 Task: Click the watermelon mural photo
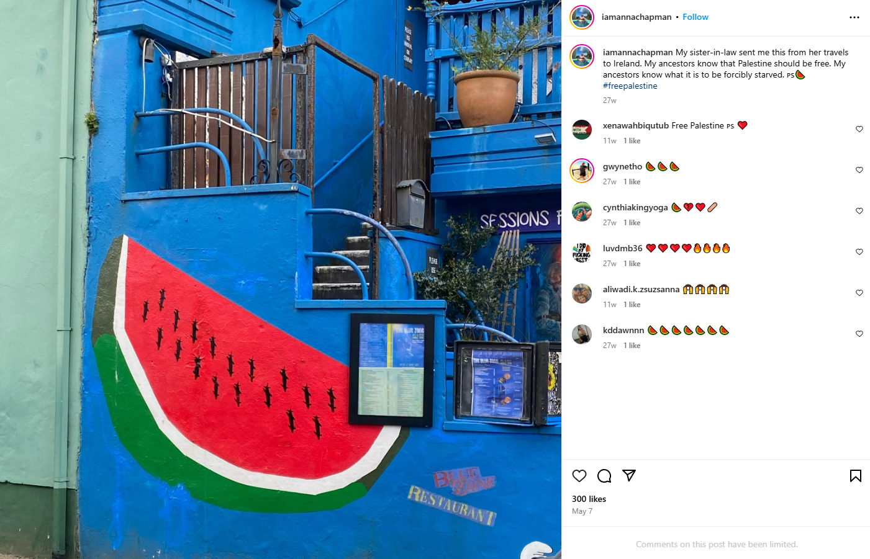pyautogui.click(x=281, y=279)
